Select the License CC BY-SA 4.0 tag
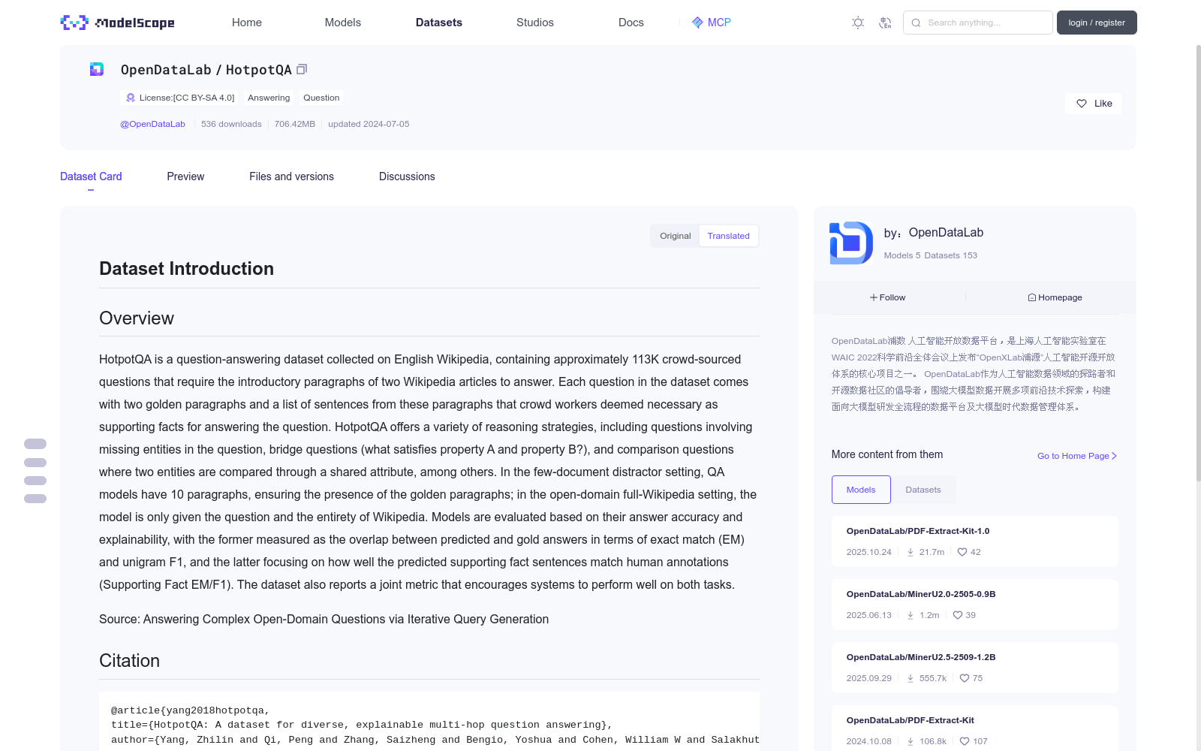This screenshot has width=1201, height=751. click(180, 98)
